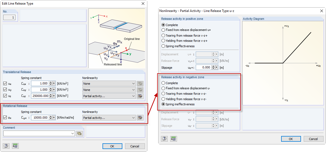This screenshot has height=152, width=326.
Task: Edit partial activity settings for φx row
Action: click(x=140, y=118)
